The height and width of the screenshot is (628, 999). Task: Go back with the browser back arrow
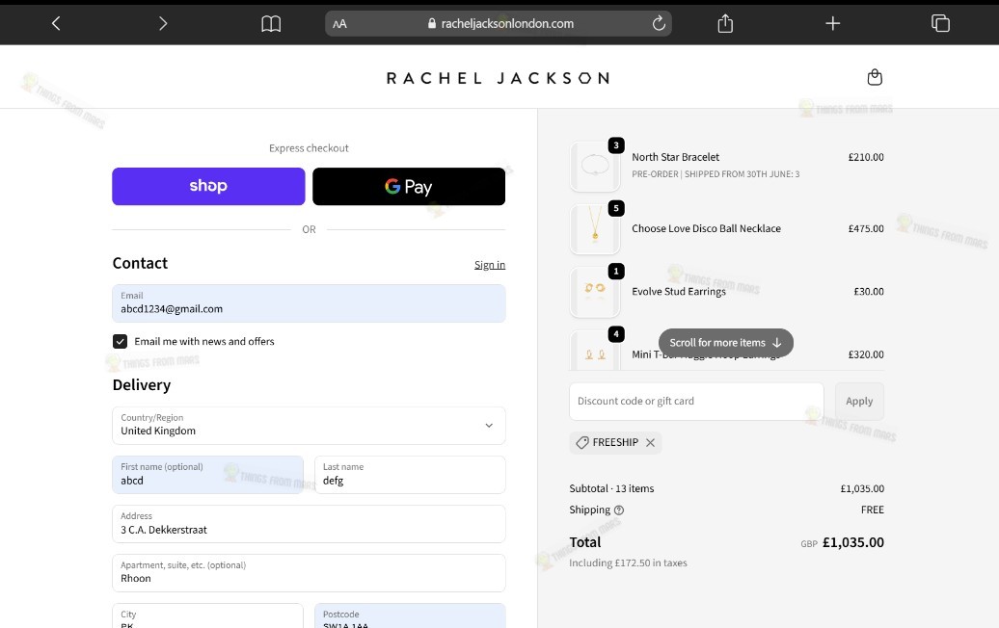click(56, 23)
